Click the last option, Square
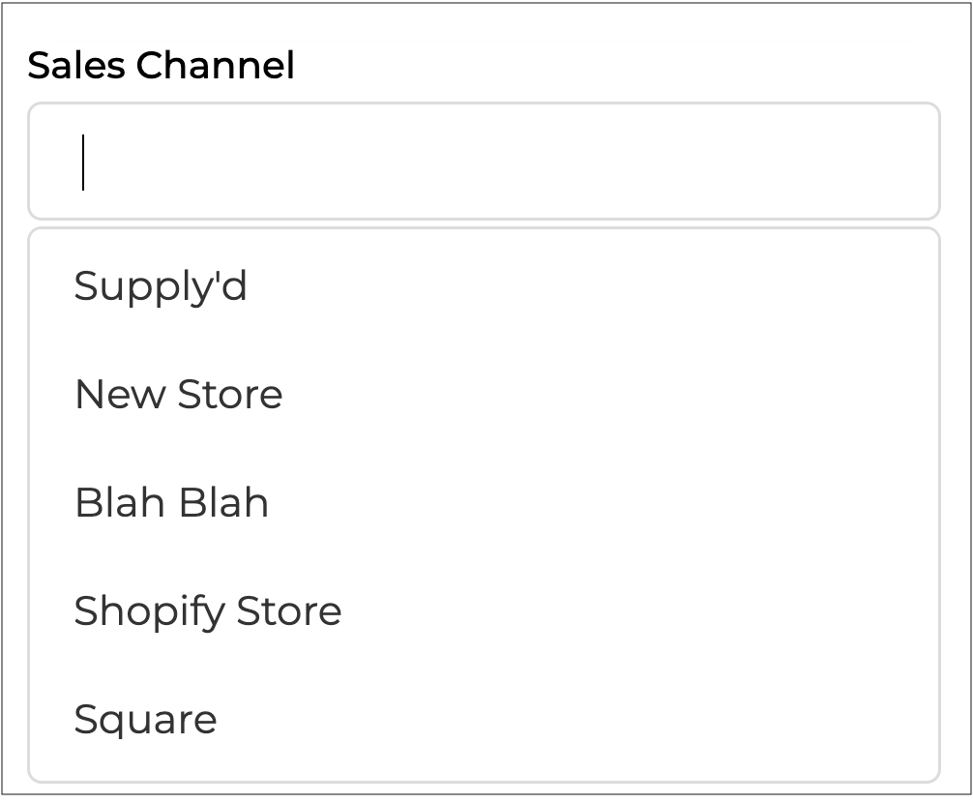The image size is (973, 803). coord(145,720)
